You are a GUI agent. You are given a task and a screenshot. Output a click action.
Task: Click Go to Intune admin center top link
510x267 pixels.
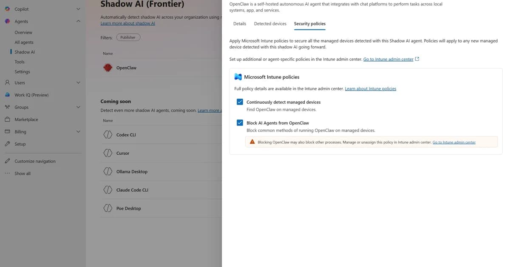(388, 59)
